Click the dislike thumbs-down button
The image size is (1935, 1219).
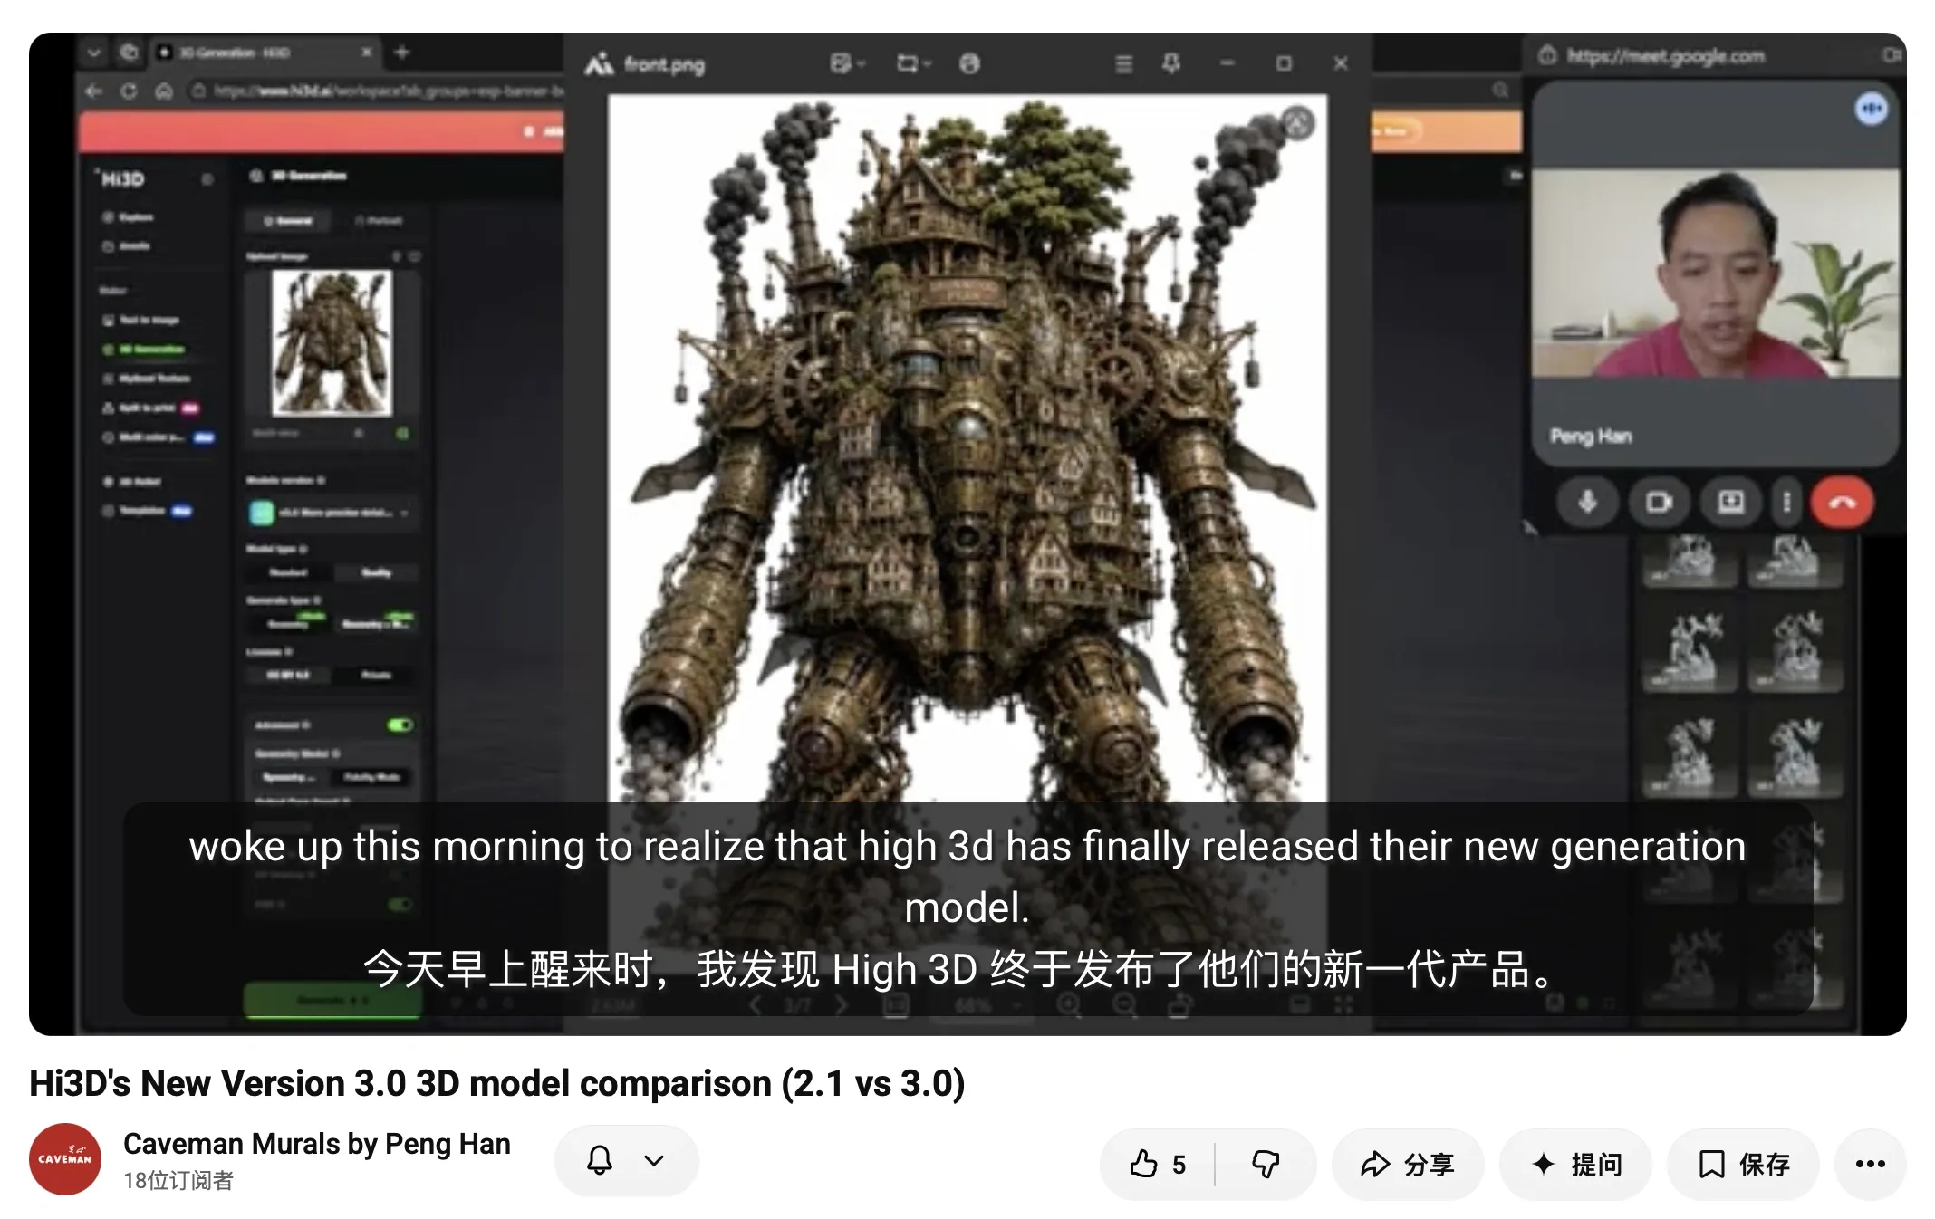pos(1266,1164)
